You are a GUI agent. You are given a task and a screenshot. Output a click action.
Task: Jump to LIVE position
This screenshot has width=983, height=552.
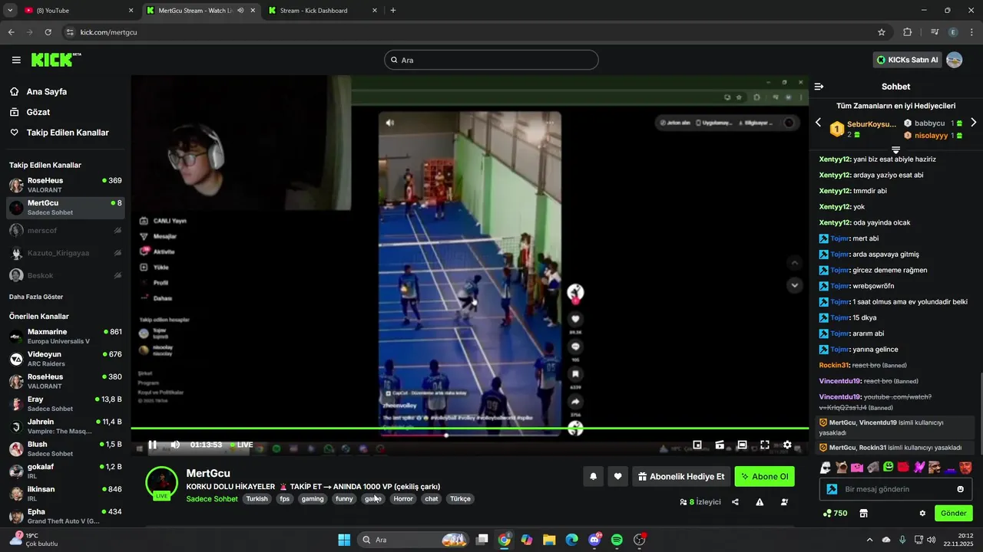coord(242,445)
